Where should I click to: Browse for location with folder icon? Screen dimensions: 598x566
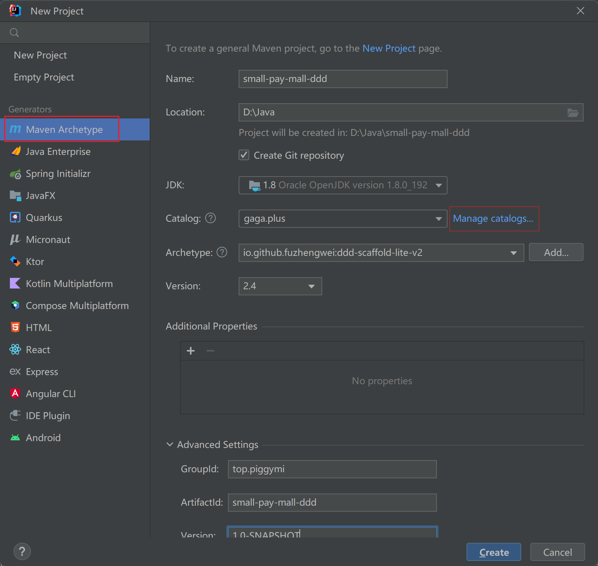573,112
